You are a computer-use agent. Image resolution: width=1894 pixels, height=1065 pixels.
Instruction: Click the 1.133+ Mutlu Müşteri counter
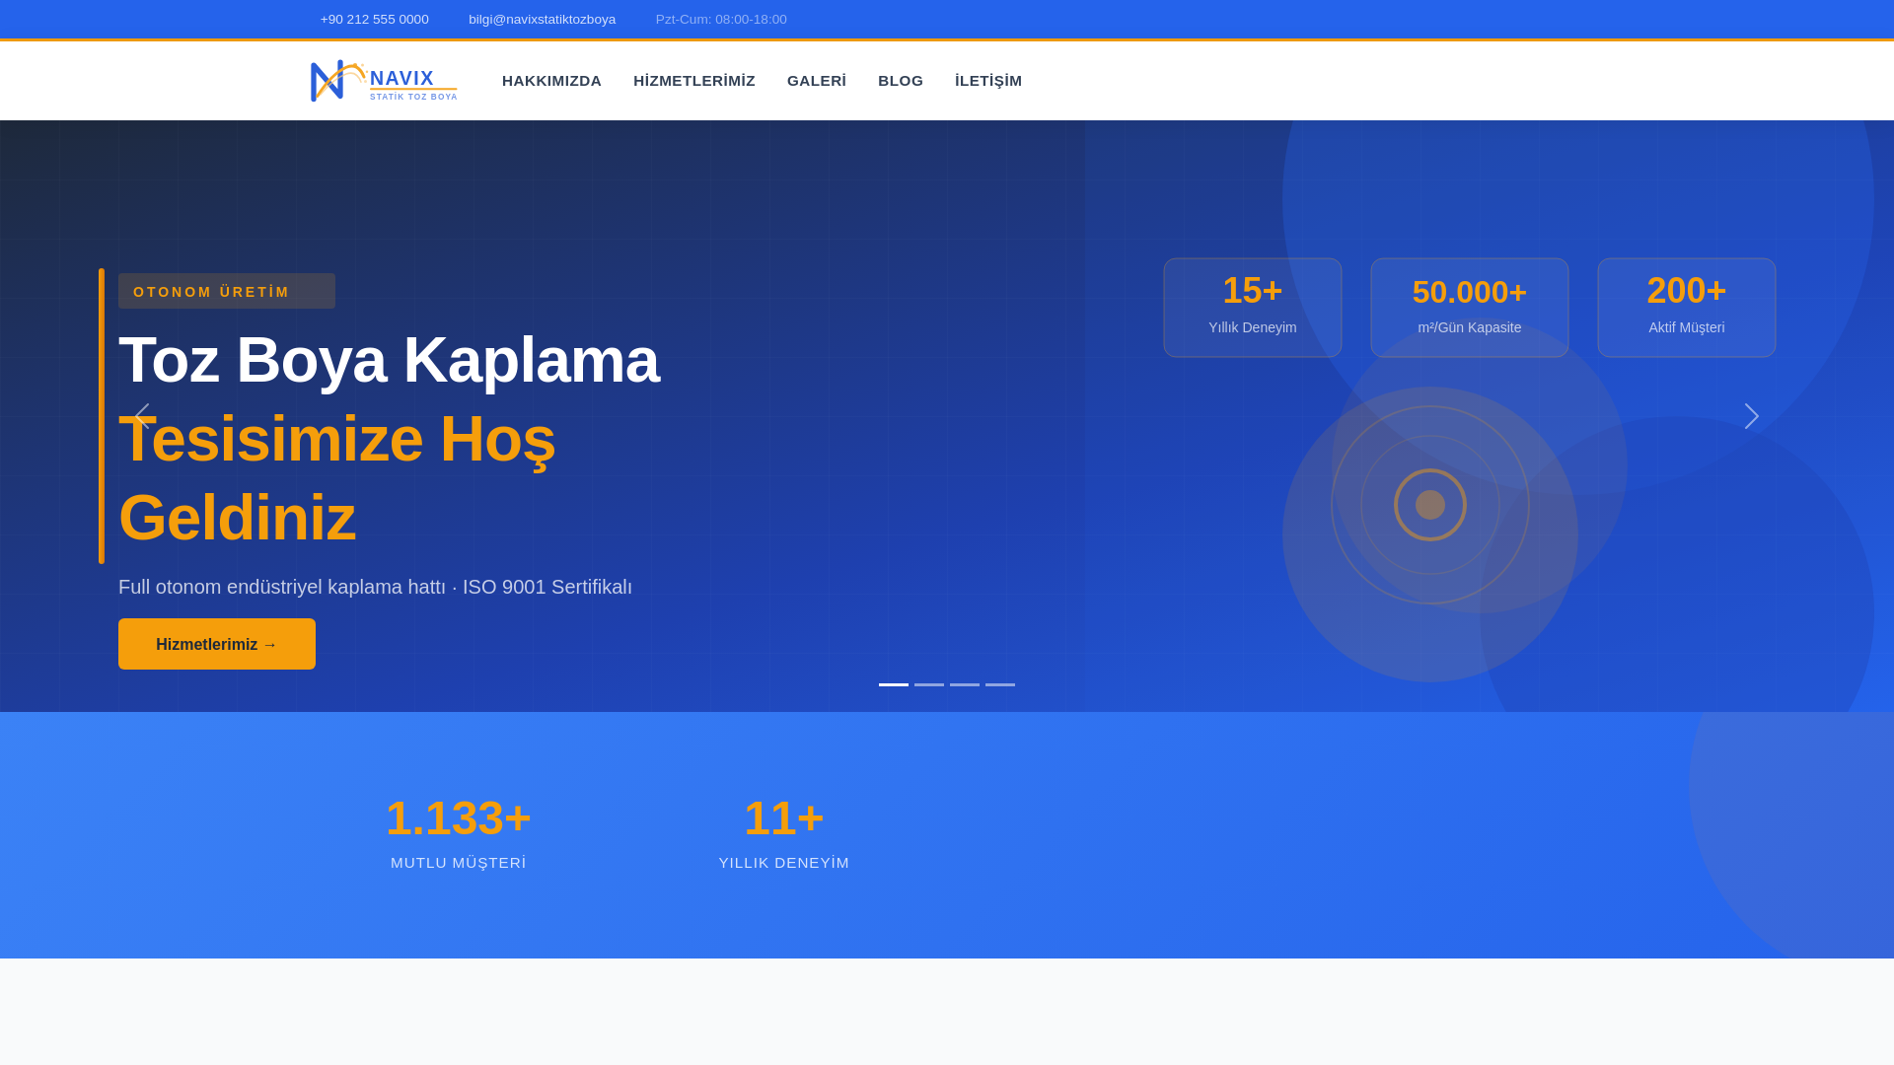[459, 834]
